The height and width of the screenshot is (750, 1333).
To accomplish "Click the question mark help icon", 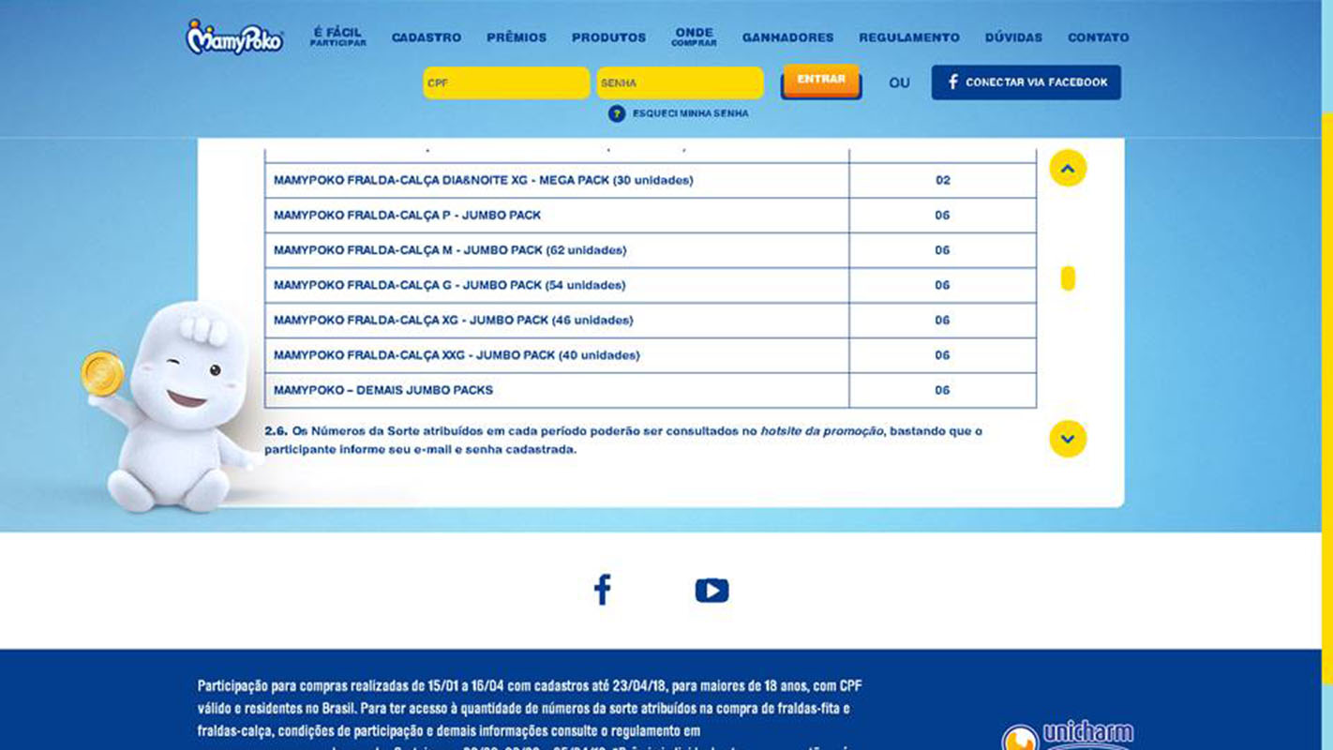I will click(617, 113).
